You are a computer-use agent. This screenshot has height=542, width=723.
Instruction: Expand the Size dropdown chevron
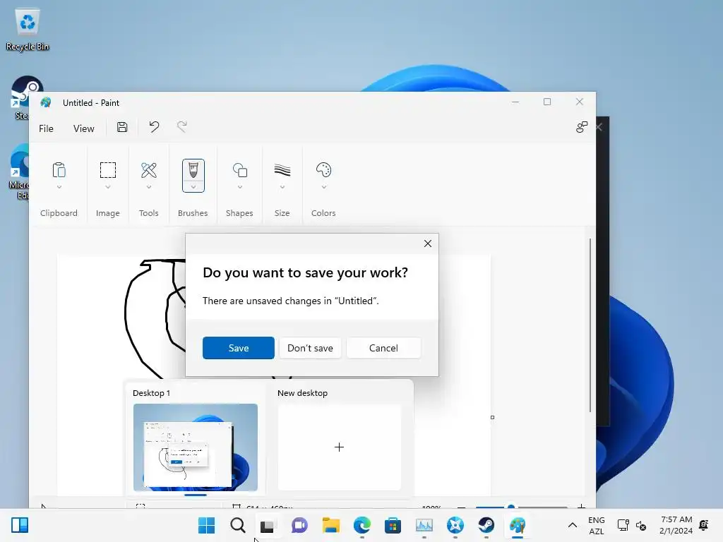282,187
